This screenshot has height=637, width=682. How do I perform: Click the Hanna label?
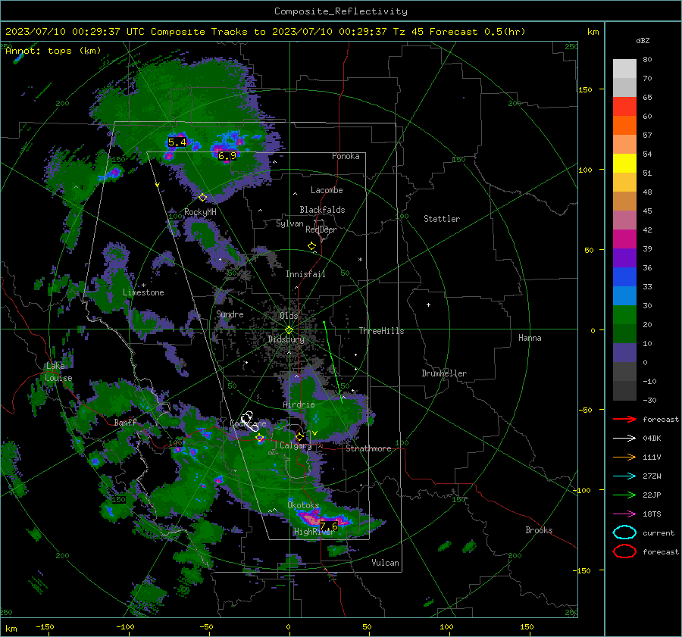[530, 338]
